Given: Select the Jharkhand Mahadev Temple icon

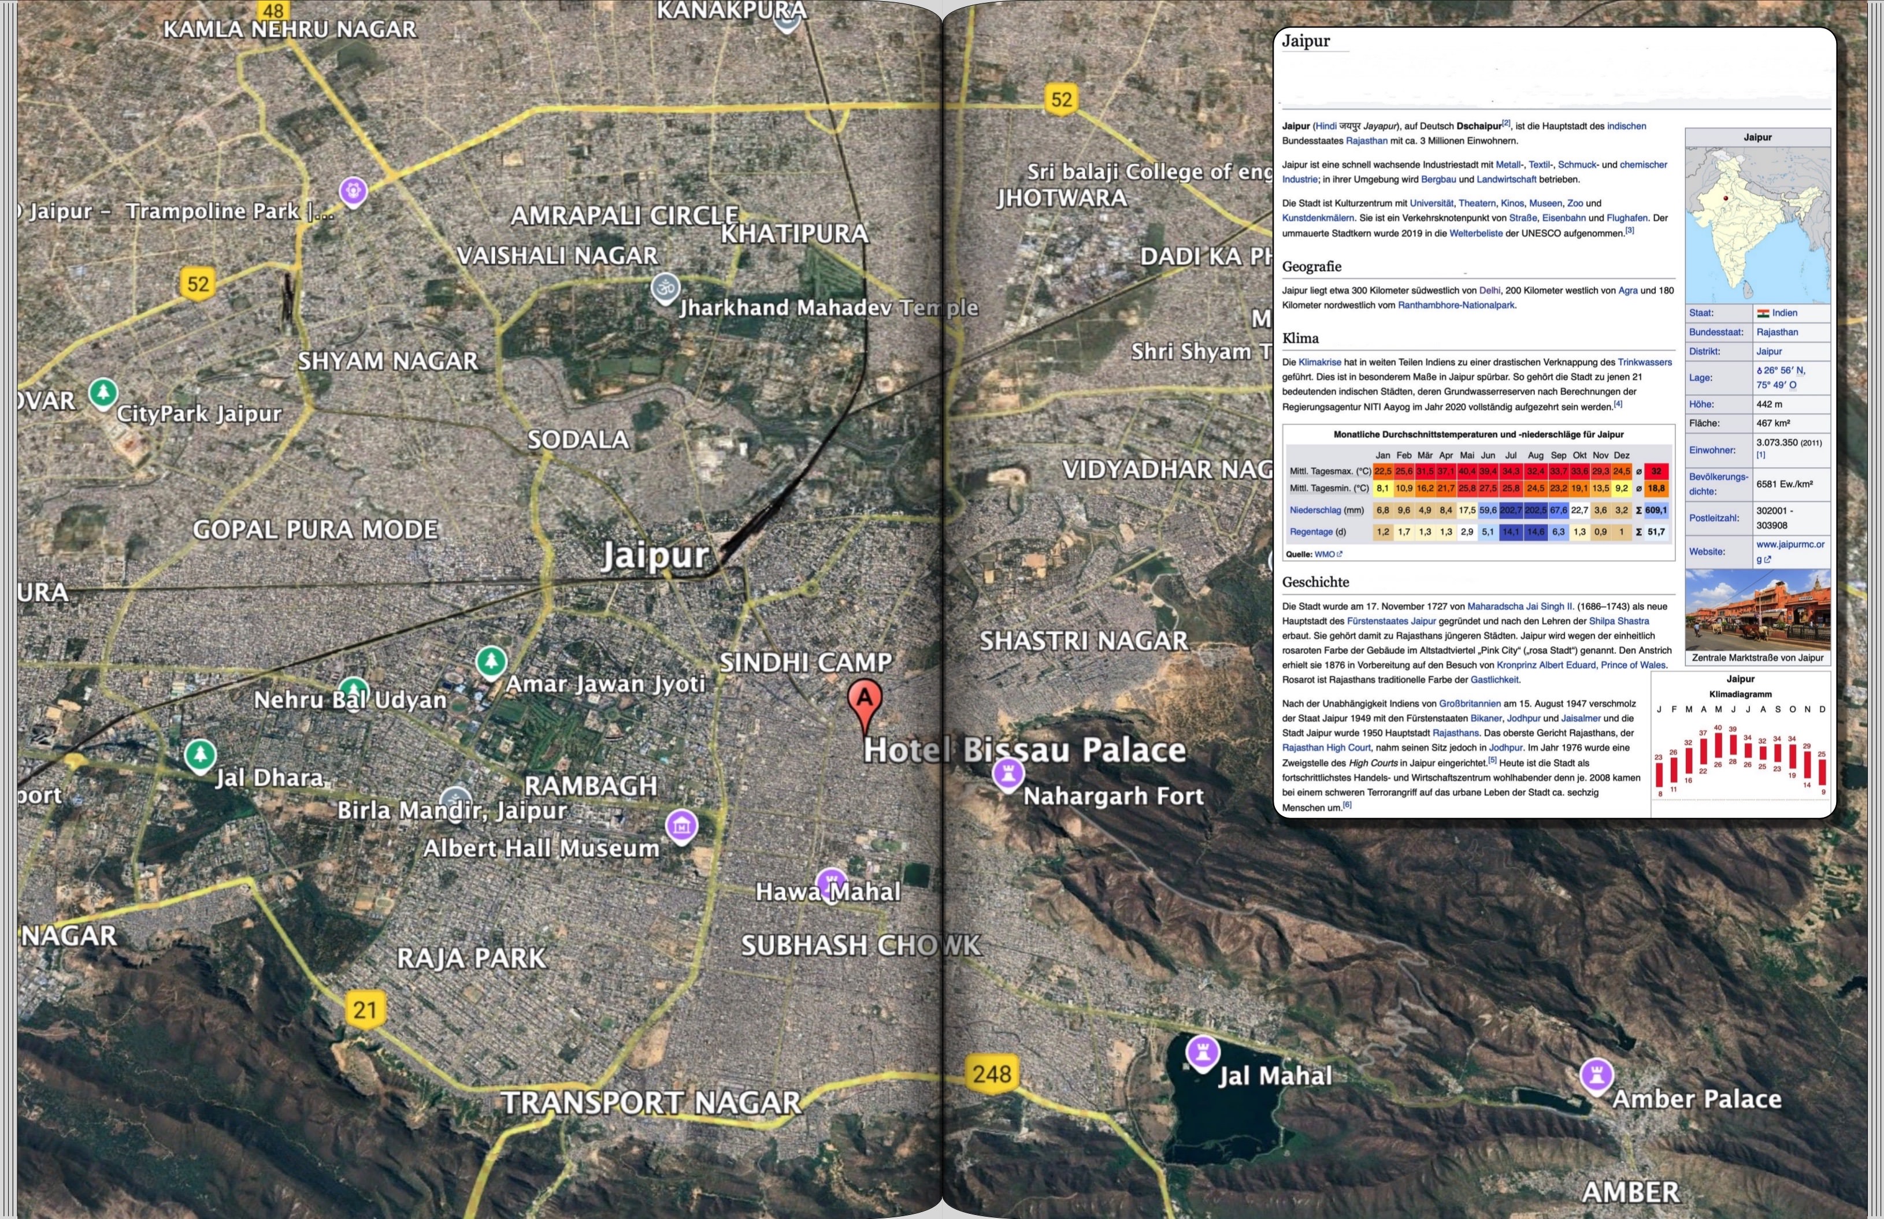Looking at the screenshot, I should (x=666, y=289).
